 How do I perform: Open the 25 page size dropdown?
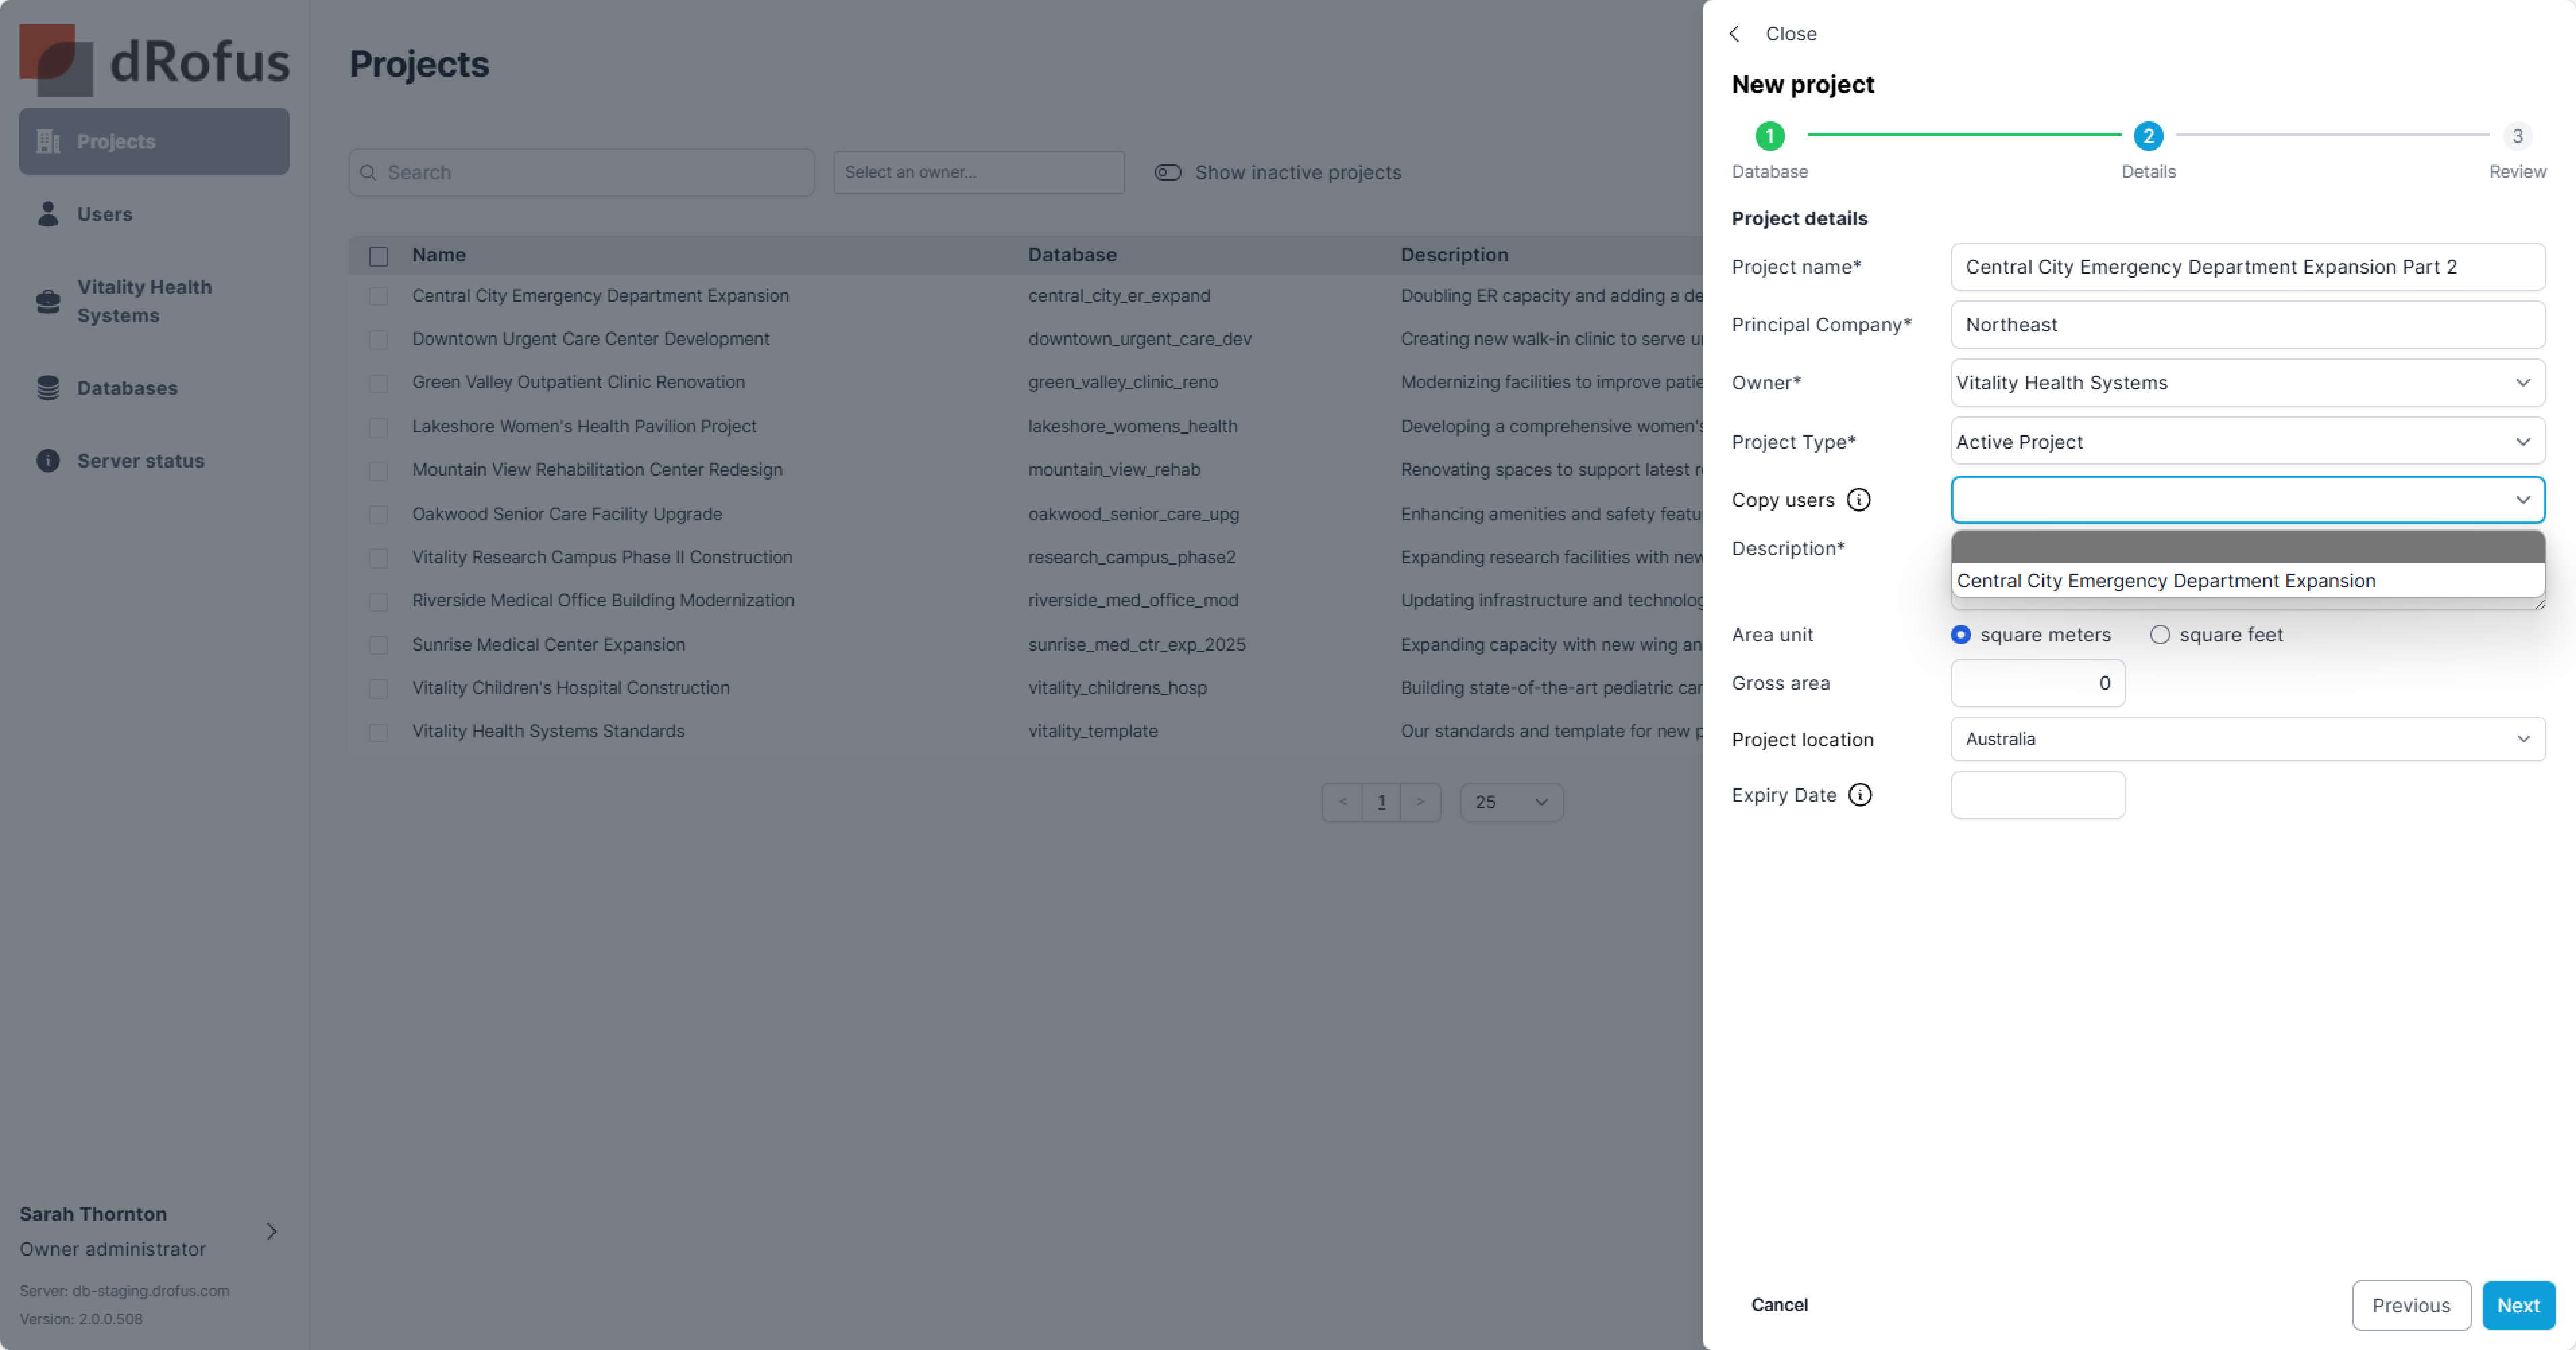tap(1512, 802)
